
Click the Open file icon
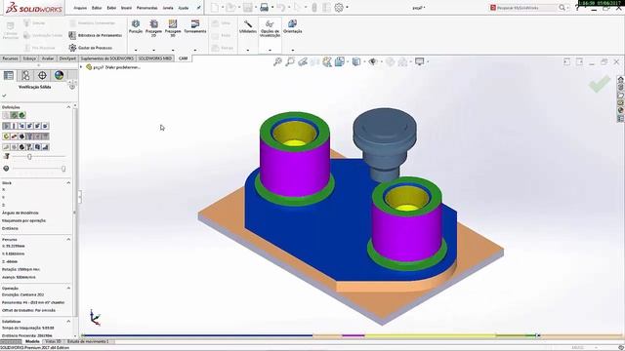coord(230,8)
